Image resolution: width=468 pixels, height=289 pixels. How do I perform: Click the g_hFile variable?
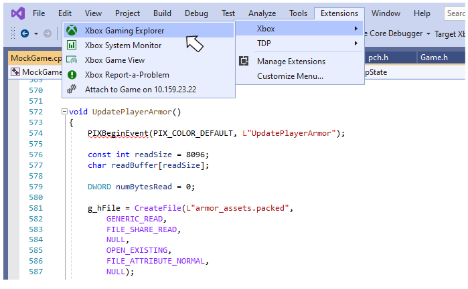point(104,208)
